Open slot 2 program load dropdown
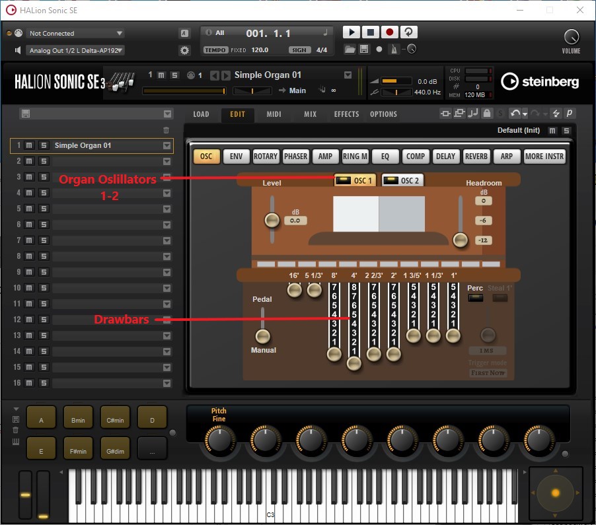Image resolution: width=596 pixels, height=525 pixels. (167, 161)
